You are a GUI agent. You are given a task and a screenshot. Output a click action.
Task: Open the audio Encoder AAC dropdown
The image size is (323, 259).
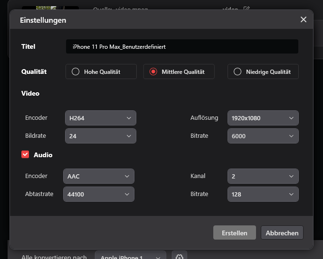click(x=99, y=176)
